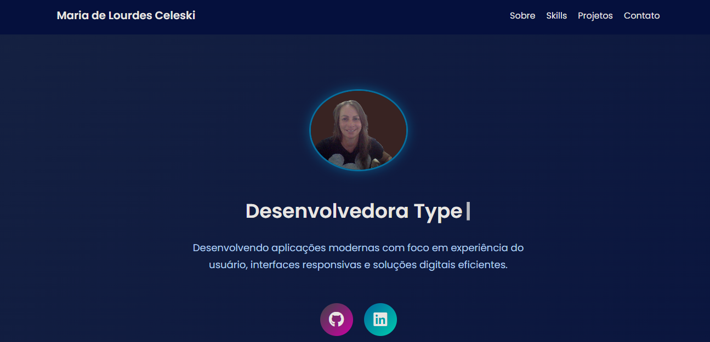Click the description line starting with Desenvolvendo
Image resolution: width=710 pixels, height=342 pixels.
click(x=358, y=248)
